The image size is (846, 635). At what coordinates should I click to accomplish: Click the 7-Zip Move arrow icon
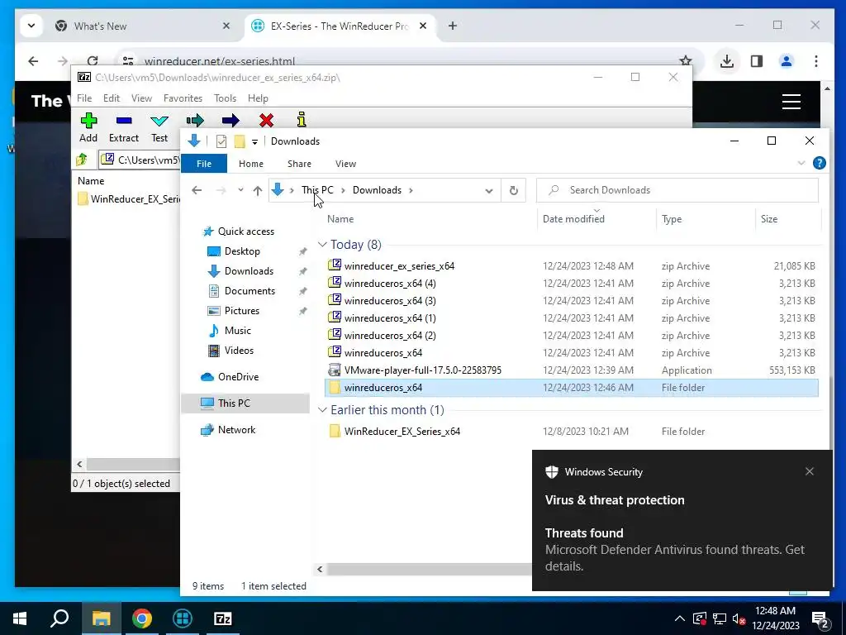(x=231, y=121)
